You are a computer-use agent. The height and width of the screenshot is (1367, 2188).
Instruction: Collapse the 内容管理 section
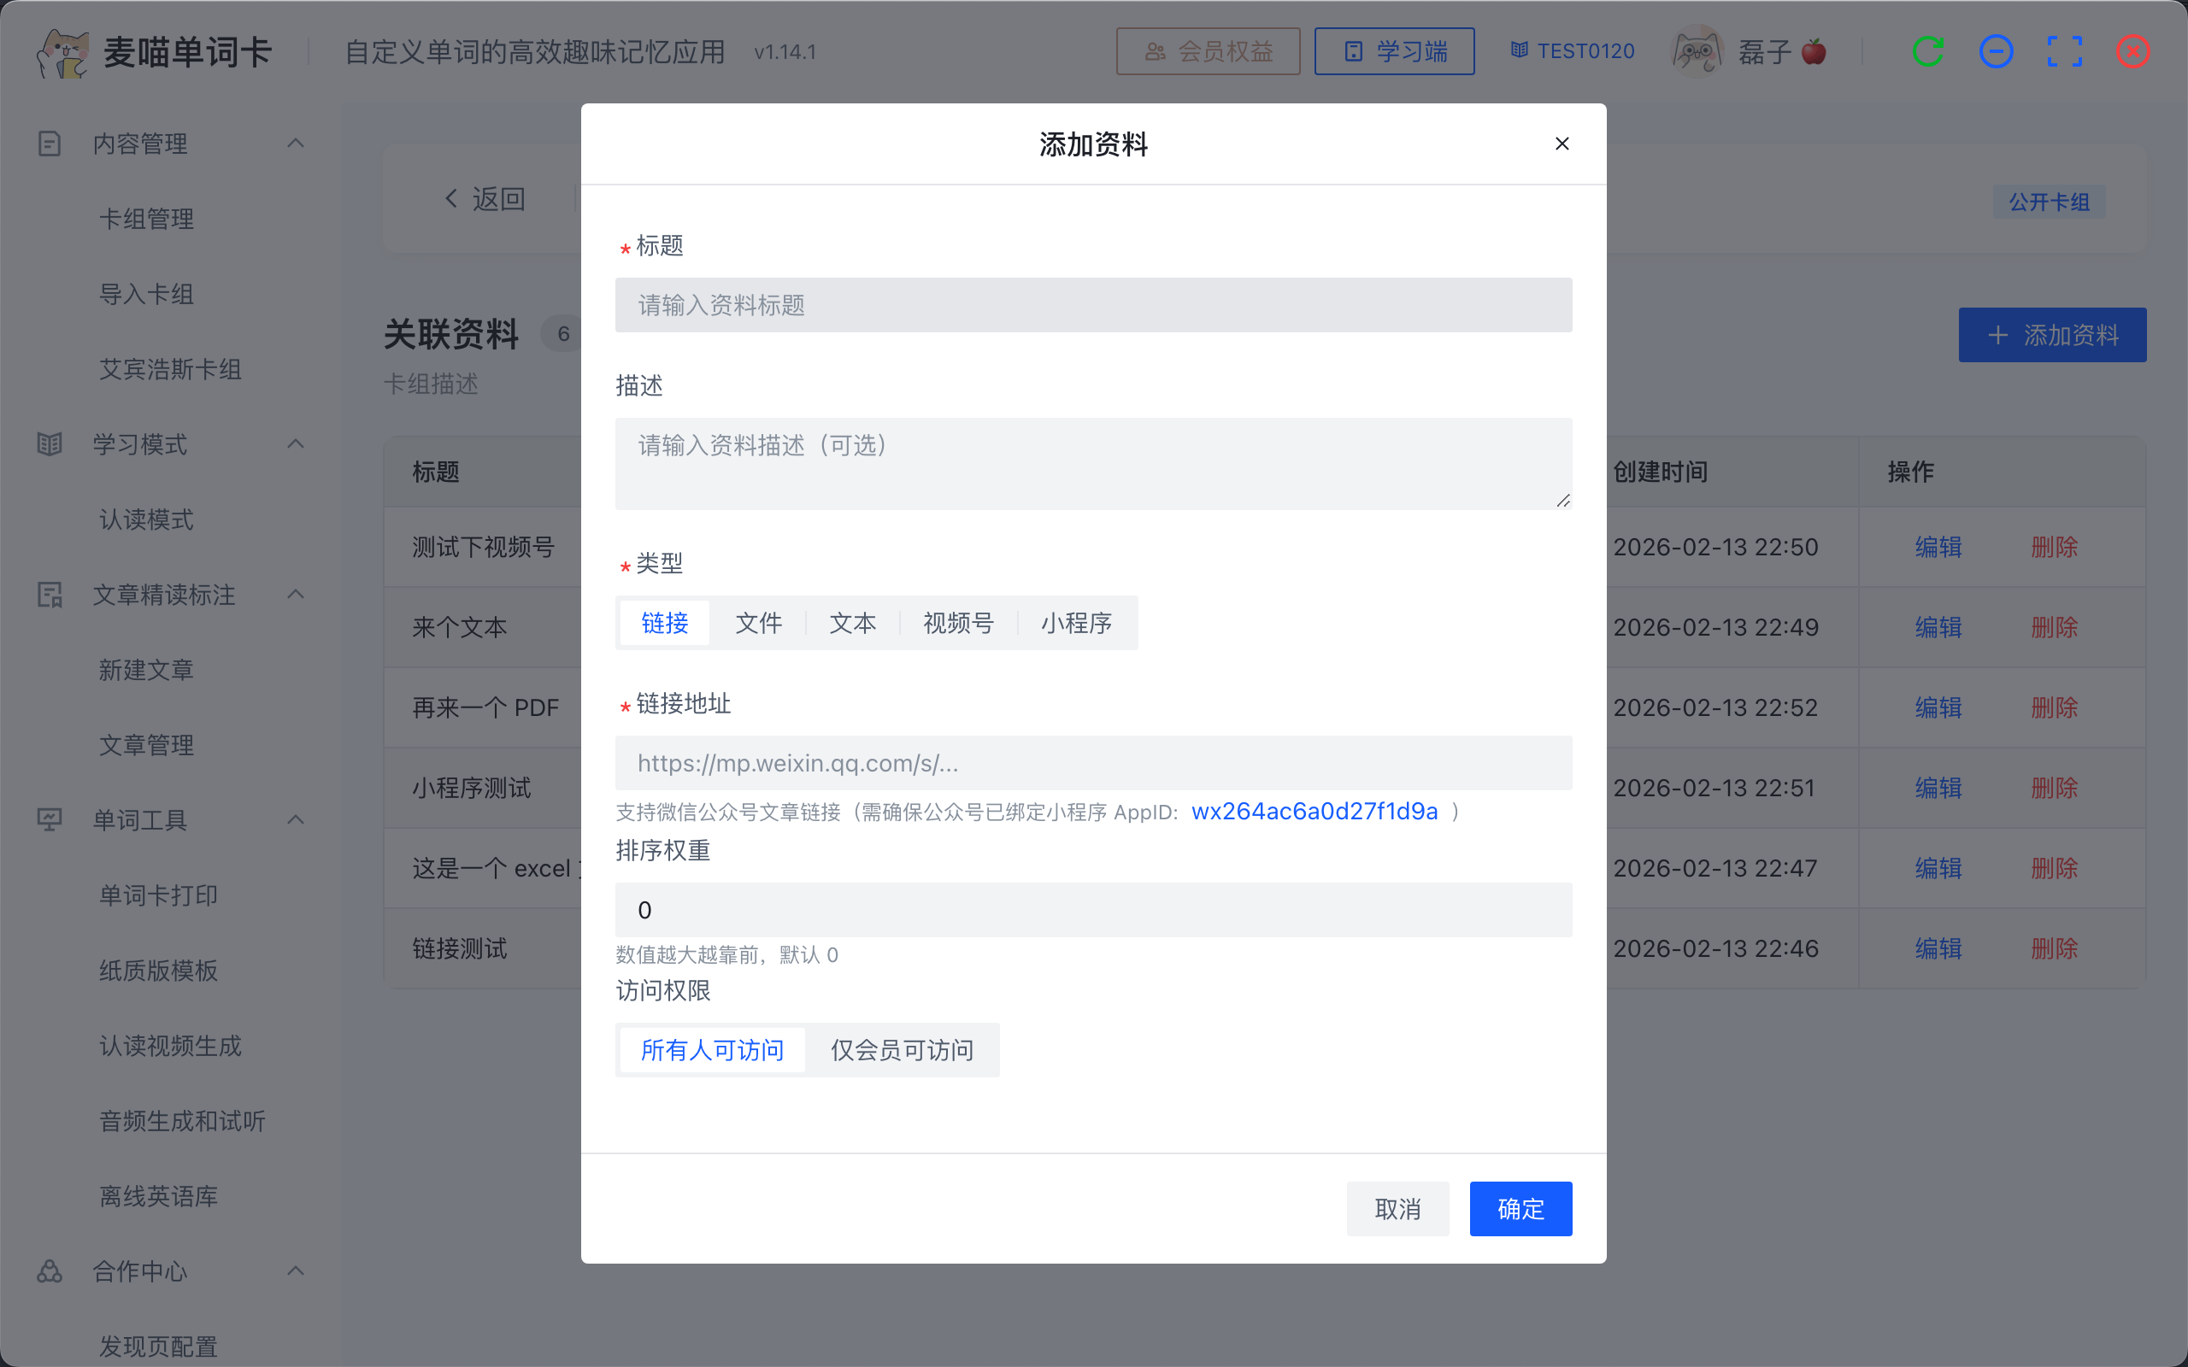pos(296,143)
